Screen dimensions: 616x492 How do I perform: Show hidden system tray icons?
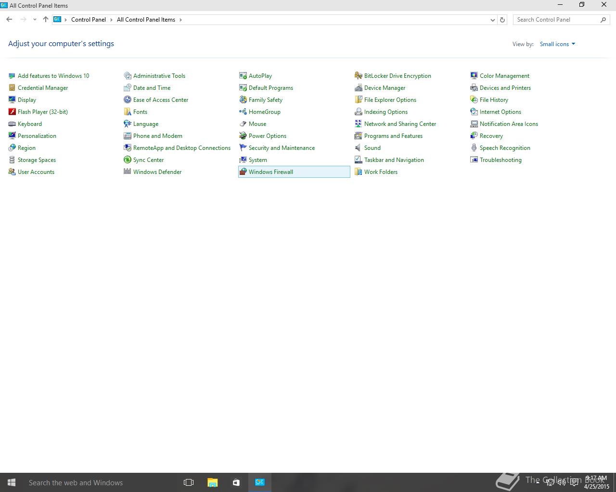pyautogui.click(x=538, y=482)
